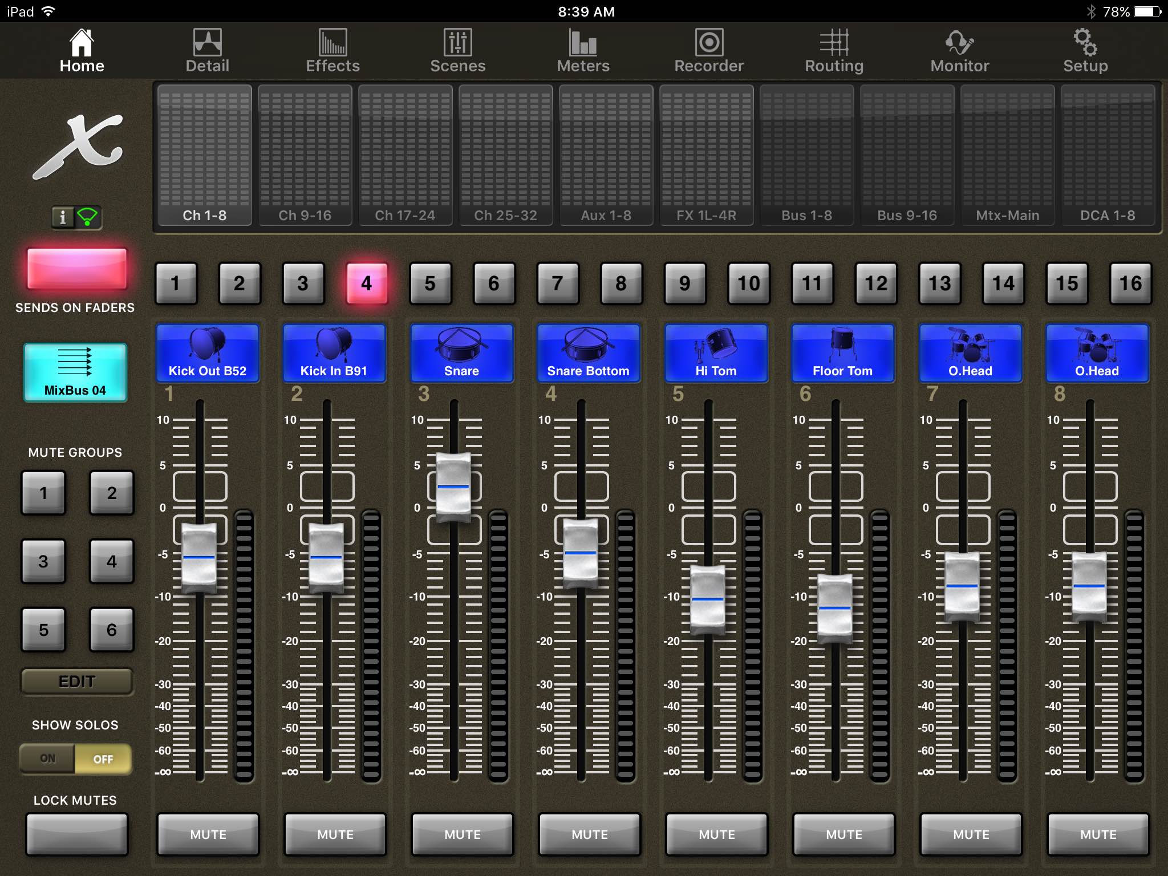
Task: Open the Scenes page
Action: [459, 50]
